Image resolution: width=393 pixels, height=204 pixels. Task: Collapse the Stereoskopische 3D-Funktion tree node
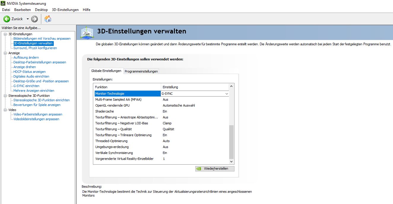click(x=5, y=96)
